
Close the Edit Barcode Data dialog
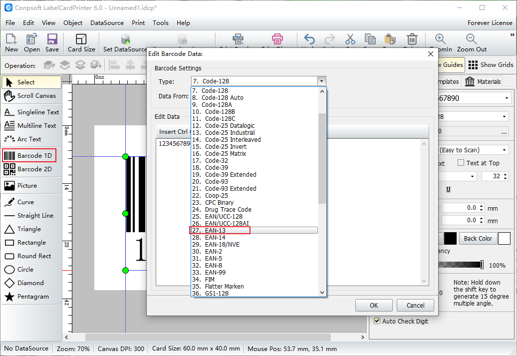click(430, 54)
